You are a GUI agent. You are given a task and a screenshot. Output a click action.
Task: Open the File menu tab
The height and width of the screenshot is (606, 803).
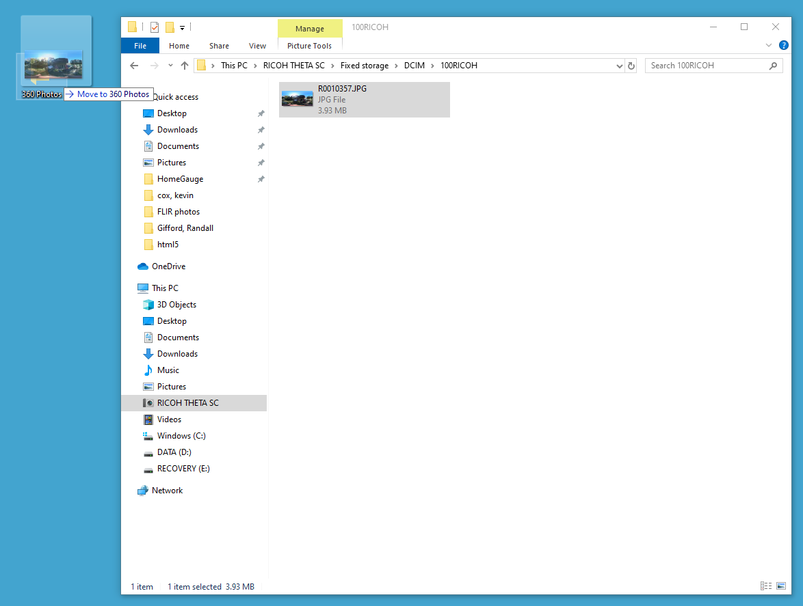point(140,46)
